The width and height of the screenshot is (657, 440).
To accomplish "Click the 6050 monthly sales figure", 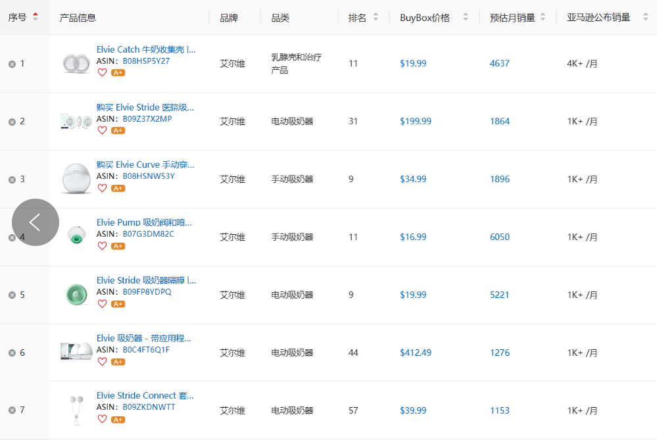I will [500, 237].
